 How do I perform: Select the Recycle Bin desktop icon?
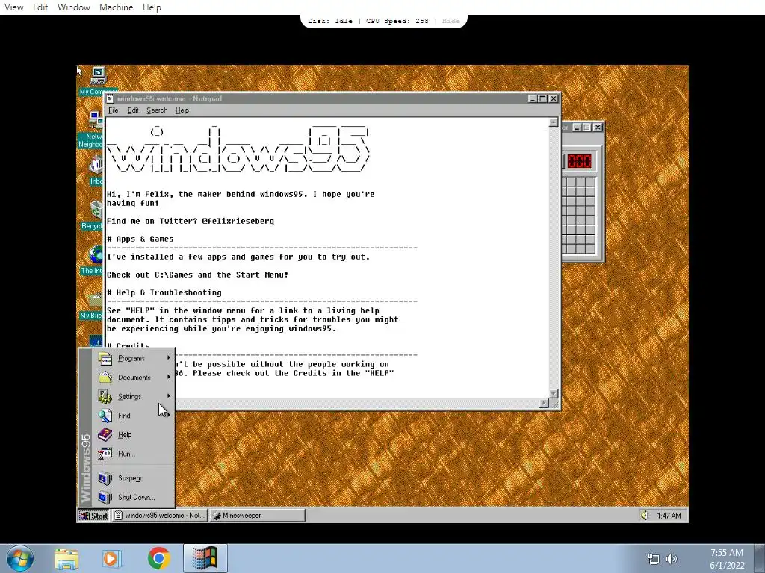point(93,215)
